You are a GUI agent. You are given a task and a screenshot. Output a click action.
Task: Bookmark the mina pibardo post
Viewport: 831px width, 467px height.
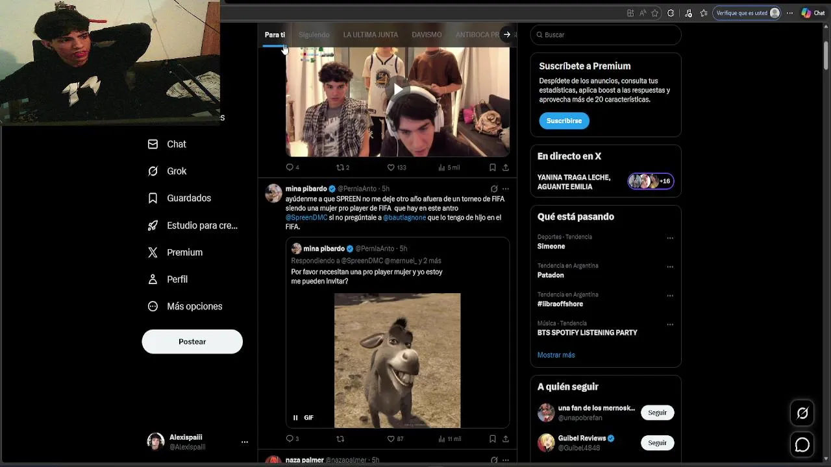[493, 439]
